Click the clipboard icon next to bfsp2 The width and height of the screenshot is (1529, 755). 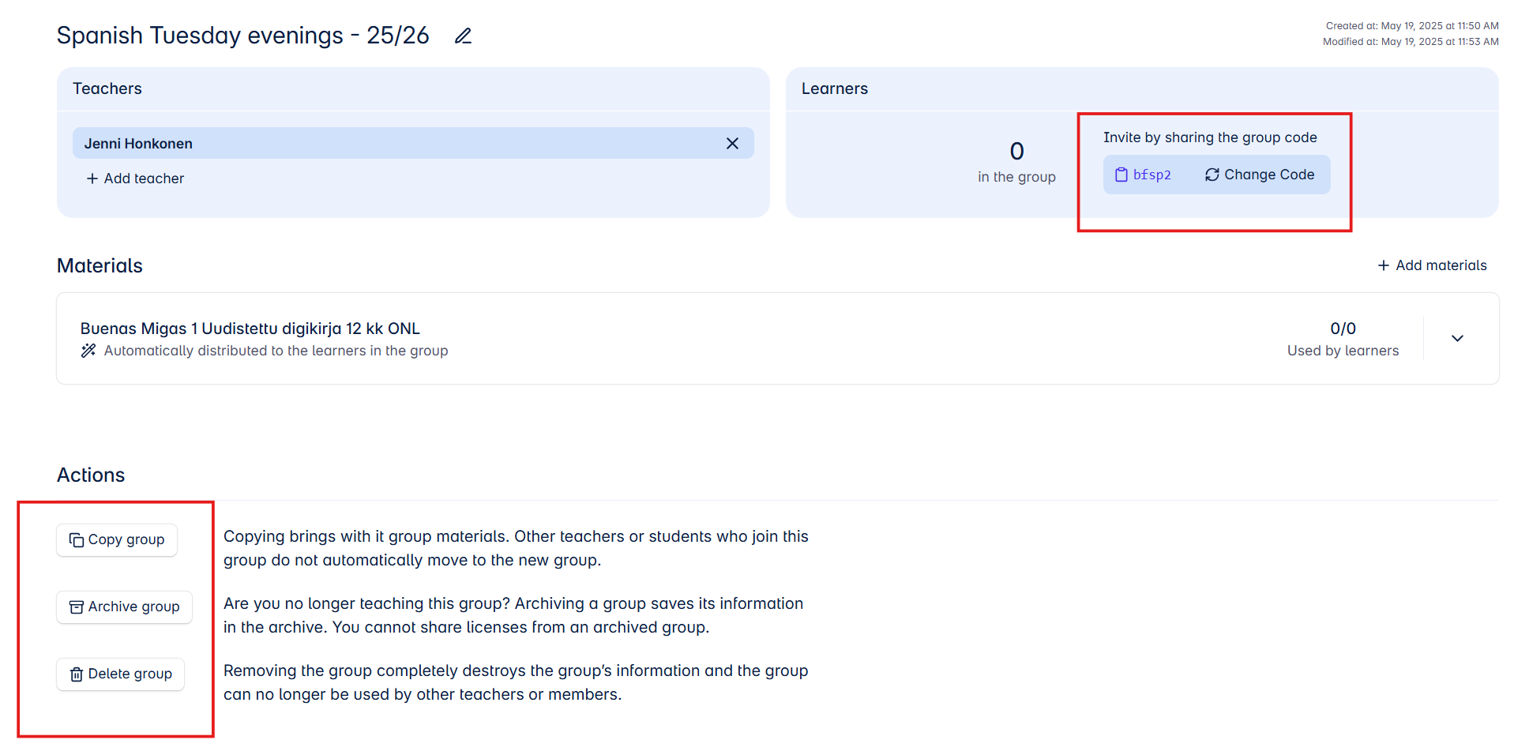pos(1121,175)
